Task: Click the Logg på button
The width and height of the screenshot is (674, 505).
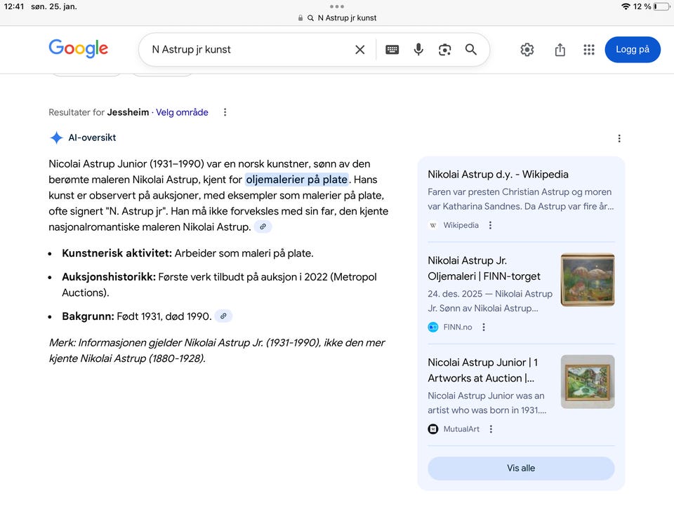Action: 633,49
